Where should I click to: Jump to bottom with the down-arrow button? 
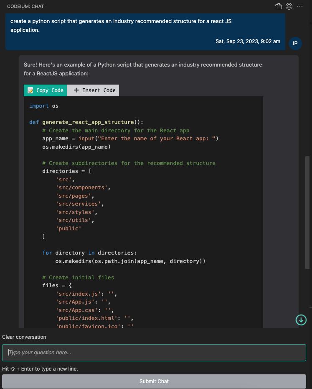pyautogui.click(x=301, y=320)
